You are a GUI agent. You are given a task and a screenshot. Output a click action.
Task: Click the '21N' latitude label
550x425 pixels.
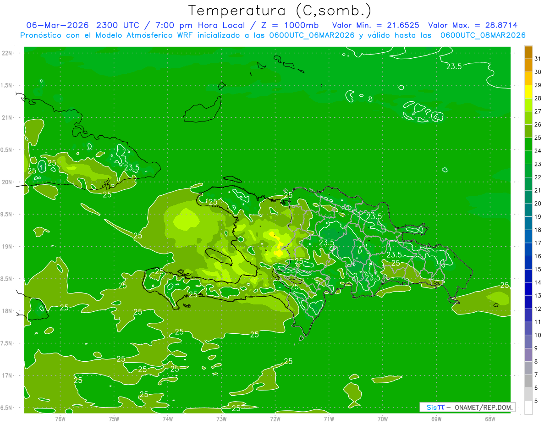click(7, 118)
